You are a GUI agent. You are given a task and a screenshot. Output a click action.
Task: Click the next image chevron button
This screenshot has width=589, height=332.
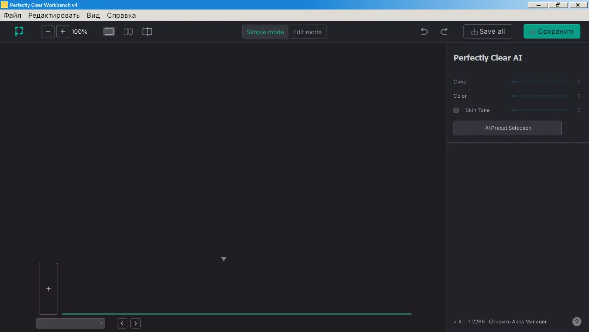[x=135, y=323]
